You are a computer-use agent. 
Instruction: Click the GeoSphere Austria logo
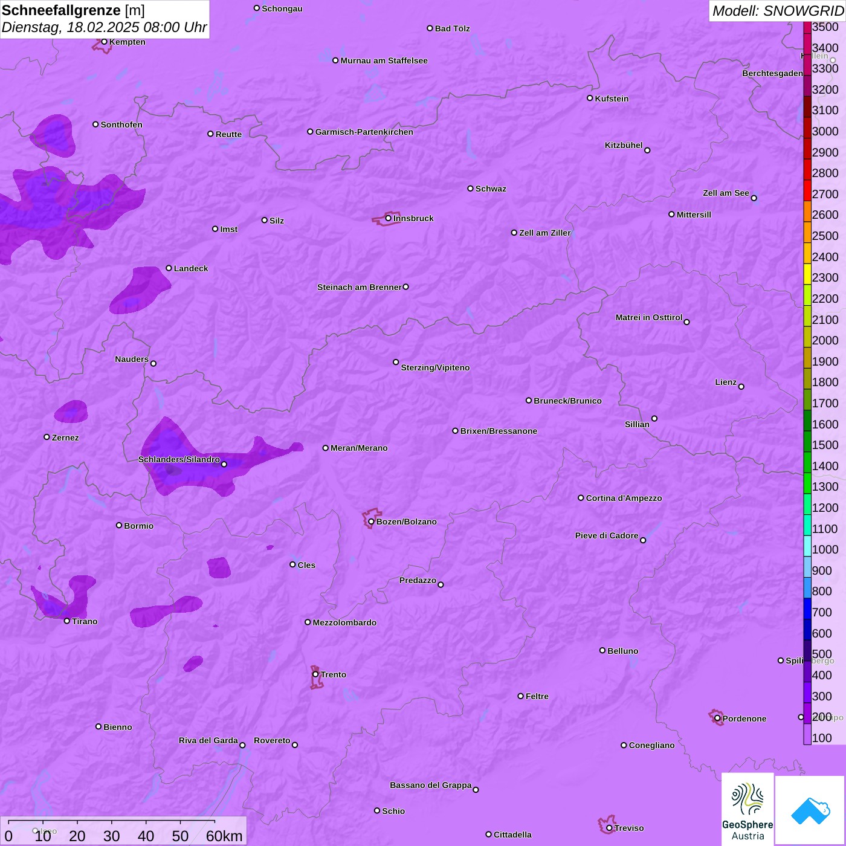(x=748, y=809)
